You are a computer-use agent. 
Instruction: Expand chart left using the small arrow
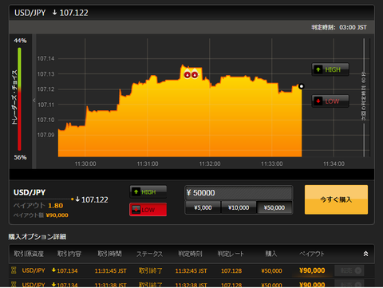pyautogui.click(x=34, y=101)
